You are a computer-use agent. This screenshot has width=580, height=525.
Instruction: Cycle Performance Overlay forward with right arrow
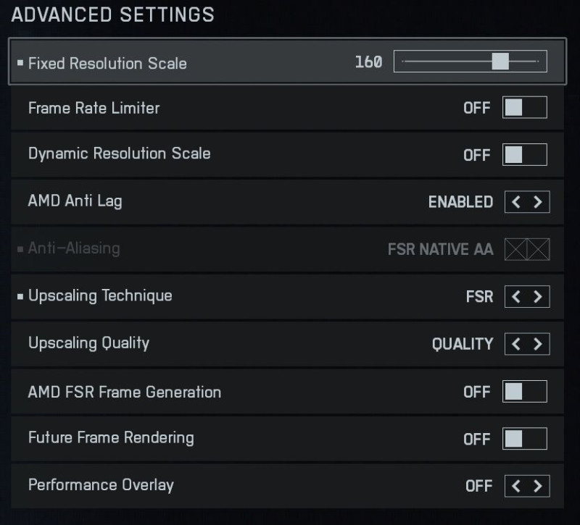537,486
